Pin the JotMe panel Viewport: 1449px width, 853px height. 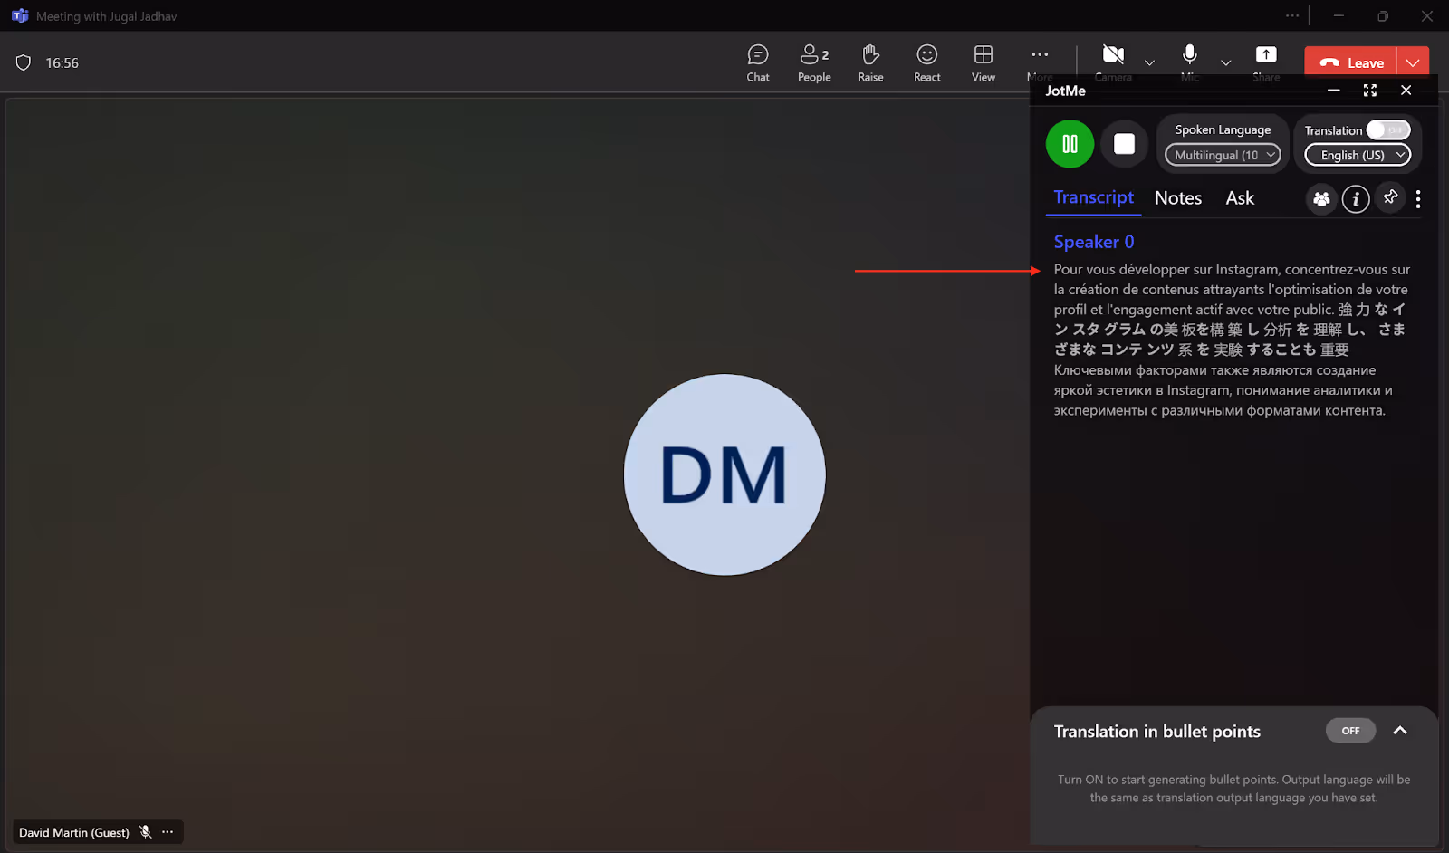(1390, 197)
